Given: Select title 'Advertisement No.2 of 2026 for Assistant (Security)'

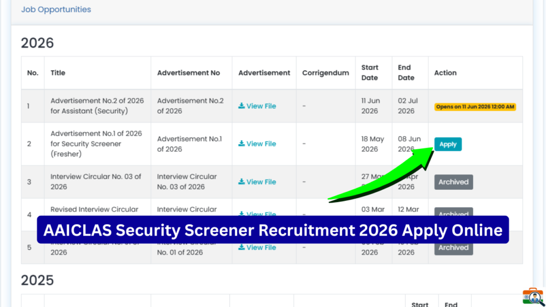Looking at the screenshot, I should click(97, 106).
